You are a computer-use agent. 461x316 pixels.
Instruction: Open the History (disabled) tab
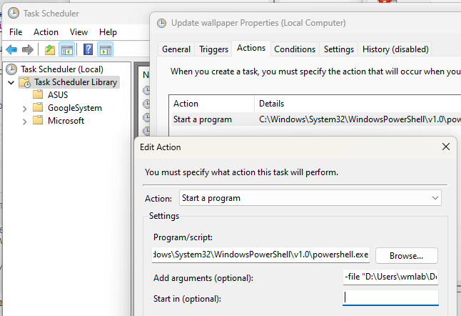coord(395,49)
